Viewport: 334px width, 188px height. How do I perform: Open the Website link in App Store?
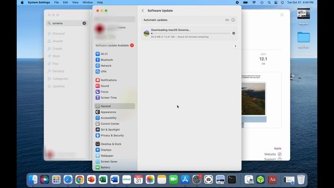tap(273, 154)
